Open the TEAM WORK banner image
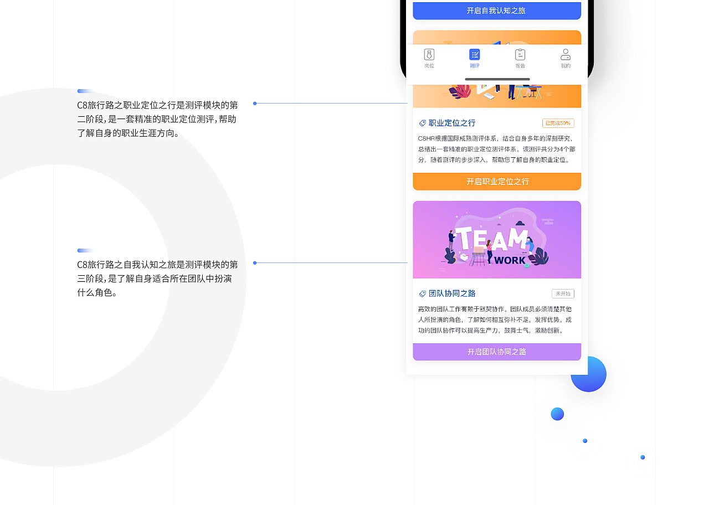Viewport: 709px width, 505px height. pyautogui.click(x=497, y=240)
